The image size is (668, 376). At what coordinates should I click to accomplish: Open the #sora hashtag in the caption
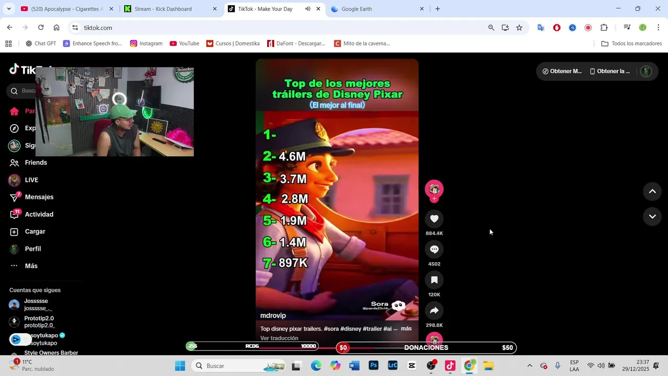point(331,328)
